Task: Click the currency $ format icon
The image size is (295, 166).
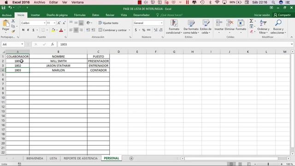Action: tap(136, 30)
